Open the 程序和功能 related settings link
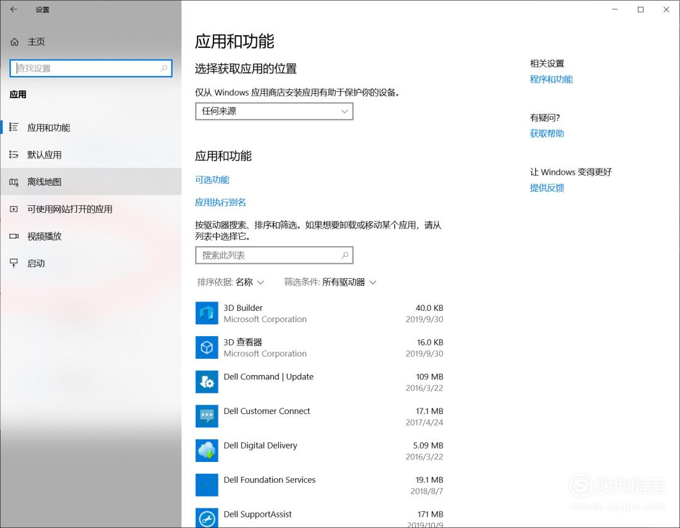Screen dimensions: 680x528 tap(551, 79)
